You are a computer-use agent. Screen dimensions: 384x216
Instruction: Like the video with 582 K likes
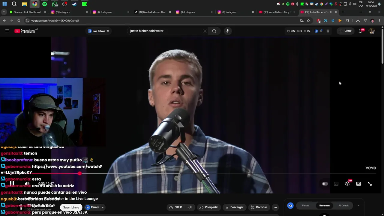175,207
